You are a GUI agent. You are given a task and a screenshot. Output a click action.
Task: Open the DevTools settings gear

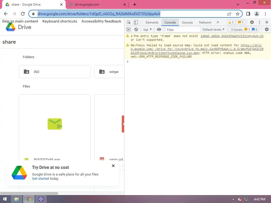click(252, 22)
